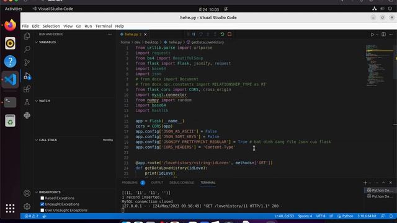Click Step Into in debug toolbar
397x223 pixels.
(208, 34)
